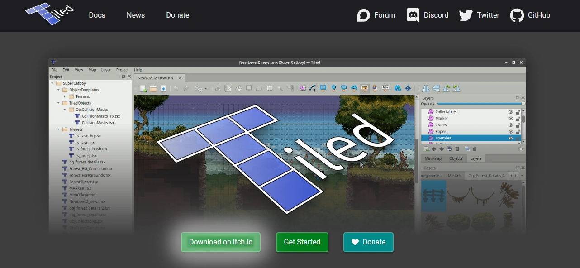Open the tileset tabs dropdown arrow
The width and height of the screenshot is (580, 268).
click(x=522, y=175)
